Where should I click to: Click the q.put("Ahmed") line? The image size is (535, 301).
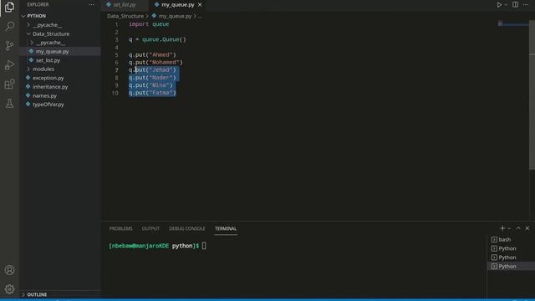coord(152,54)
